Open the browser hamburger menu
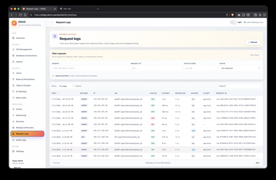The height and width of the screenshot is (180, 276). click(264, 15)
